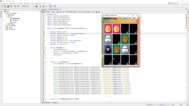Open dropdown arrow next to Run Project
Viewport: 189px width, 106px height.
[x=48, y=6]
